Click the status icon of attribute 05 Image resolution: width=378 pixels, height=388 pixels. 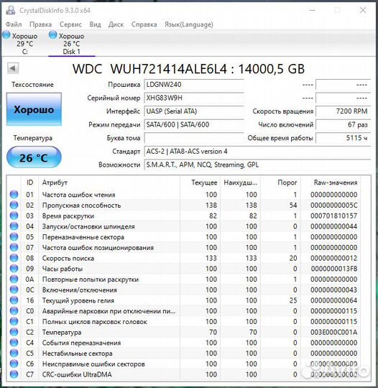point(14,236)
